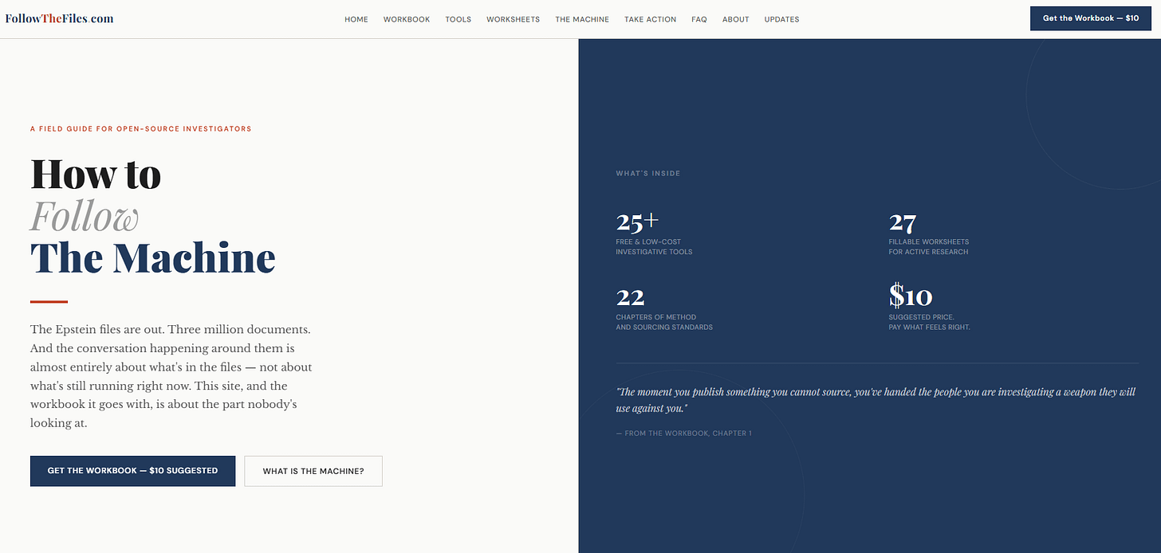Click 'Free & low-cost investigative tools' caption
The image size is (1161, 553).
[x=654, y=247]
